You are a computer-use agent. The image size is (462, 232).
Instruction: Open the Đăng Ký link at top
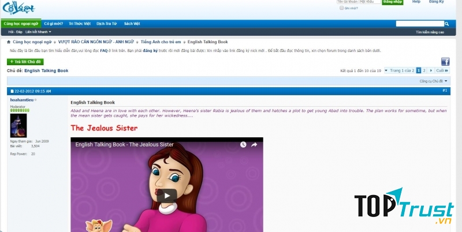coord(437,2)
